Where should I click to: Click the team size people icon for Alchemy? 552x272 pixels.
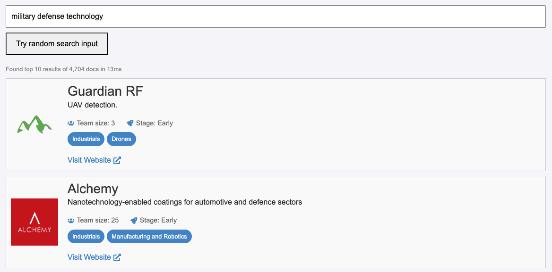pos(71,220)
